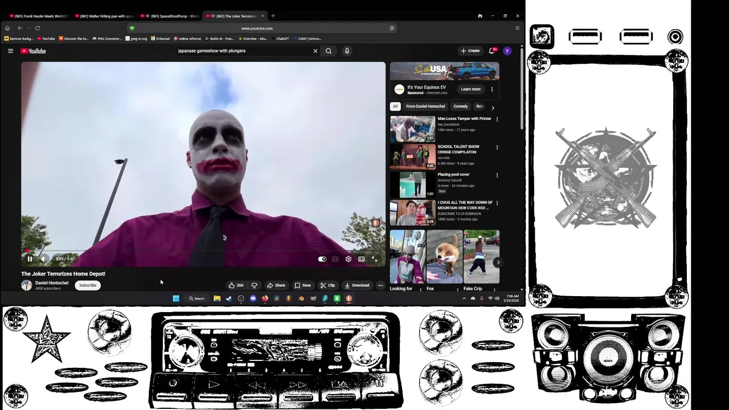The image size is (729, 410).
Task: Open Discord from the taskbar
Action: pos(253,298)
